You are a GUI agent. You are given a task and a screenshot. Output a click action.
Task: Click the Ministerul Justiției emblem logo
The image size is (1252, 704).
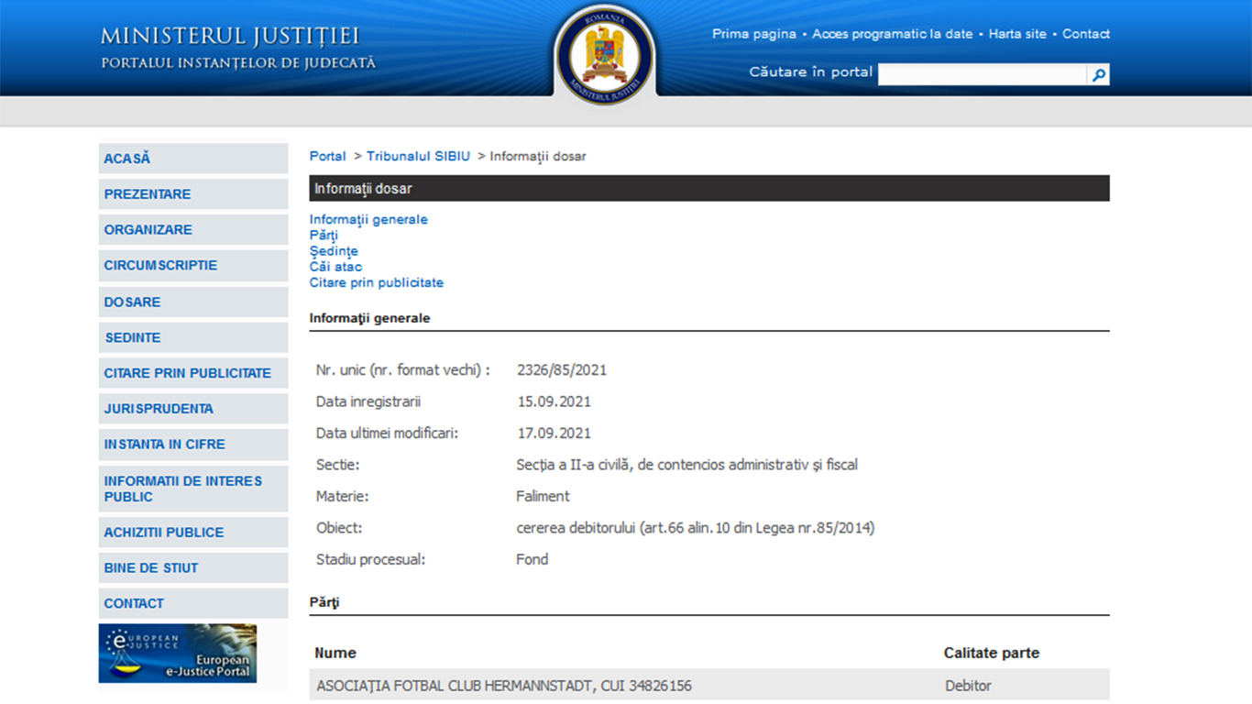tap(605, 53)
